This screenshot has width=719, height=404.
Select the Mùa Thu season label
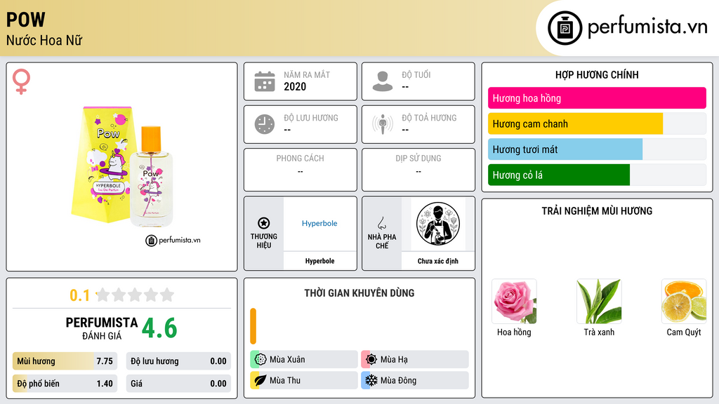pos(285,380)
